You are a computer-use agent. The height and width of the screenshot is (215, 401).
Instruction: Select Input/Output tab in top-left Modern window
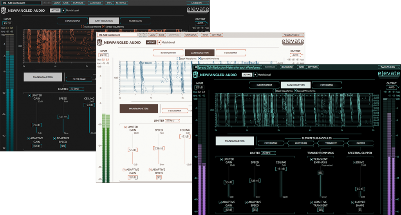pyautogui.click(x=72, y=20)
